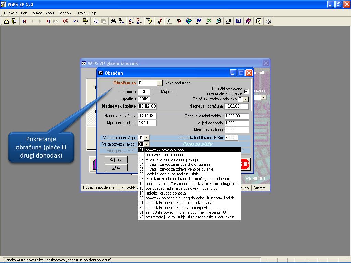351x263 pixels.
Task: Click the undo arrow icon
Action: tap(76, 21)
